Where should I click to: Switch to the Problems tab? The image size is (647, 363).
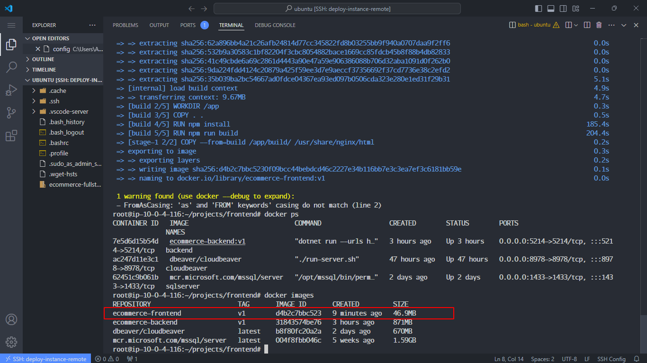click(x=126, y=25)
